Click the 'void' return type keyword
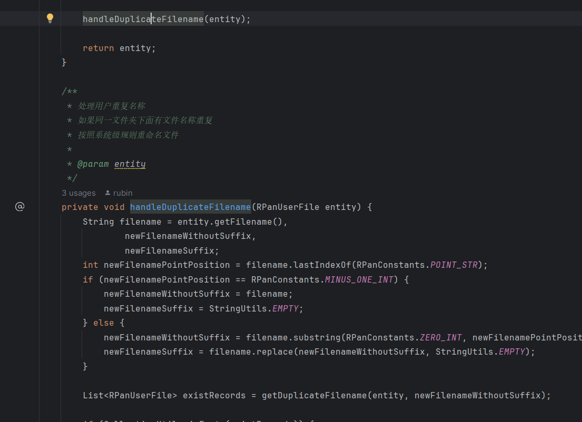The height and width of the screenshot is (422, 582). [x=114, y=207]
